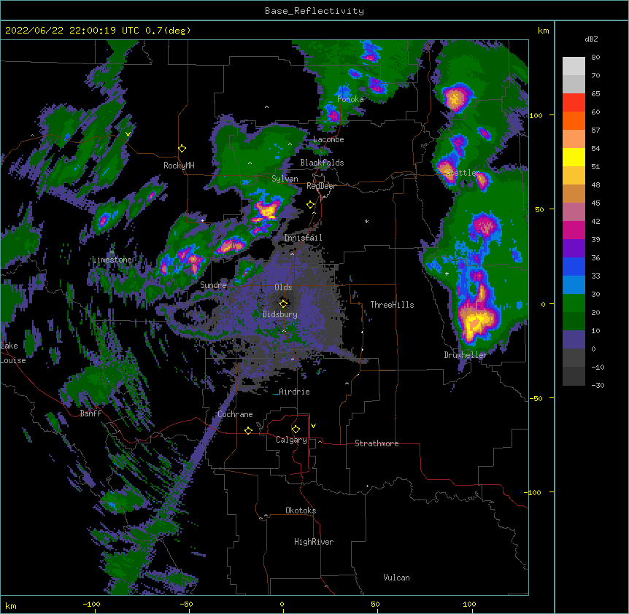The image size is (629, 614).
Task: Click the ThreeHills label
Action: (x=392, y=305)
